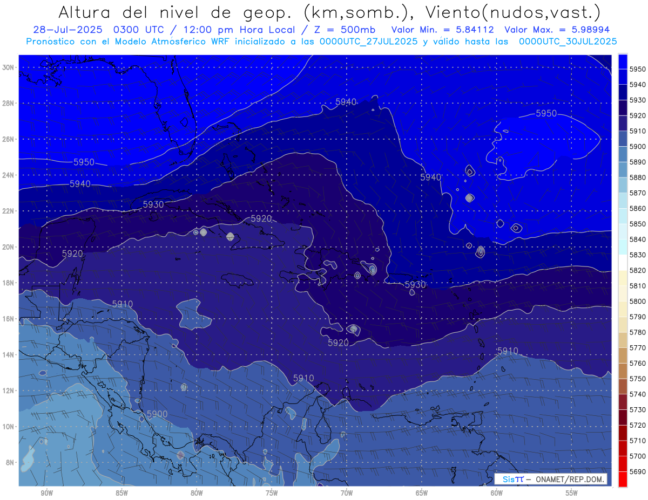Click legend swatch between 5830 and 5840
The image size is (648, 500).
click(x=623, y=247)
